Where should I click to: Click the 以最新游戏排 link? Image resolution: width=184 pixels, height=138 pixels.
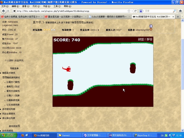pyautogui.click(x=13, y=100)
